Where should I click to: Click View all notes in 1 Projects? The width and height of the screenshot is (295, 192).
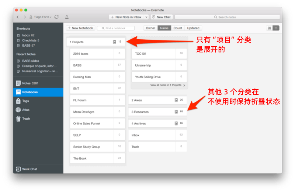168,85
